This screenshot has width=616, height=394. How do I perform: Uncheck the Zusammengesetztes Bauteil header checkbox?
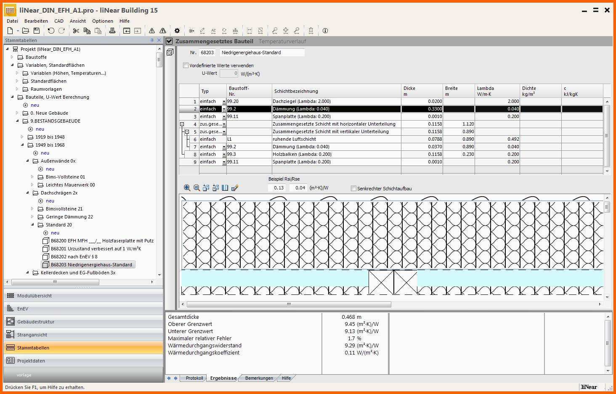[x=169, y=41]
